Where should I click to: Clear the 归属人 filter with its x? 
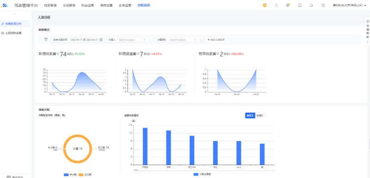(x=150, y=40)
